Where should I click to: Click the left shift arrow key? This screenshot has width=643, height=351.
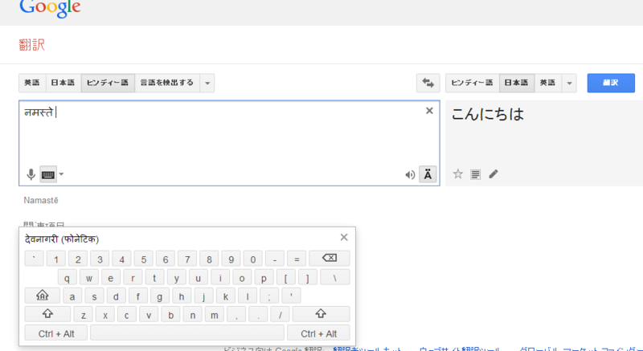[x=47, y=314]
